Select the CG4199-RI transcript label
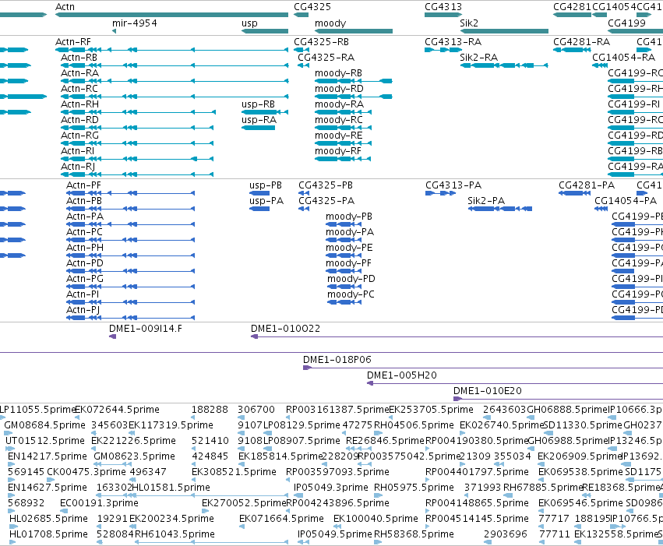 tap(634, 104)
